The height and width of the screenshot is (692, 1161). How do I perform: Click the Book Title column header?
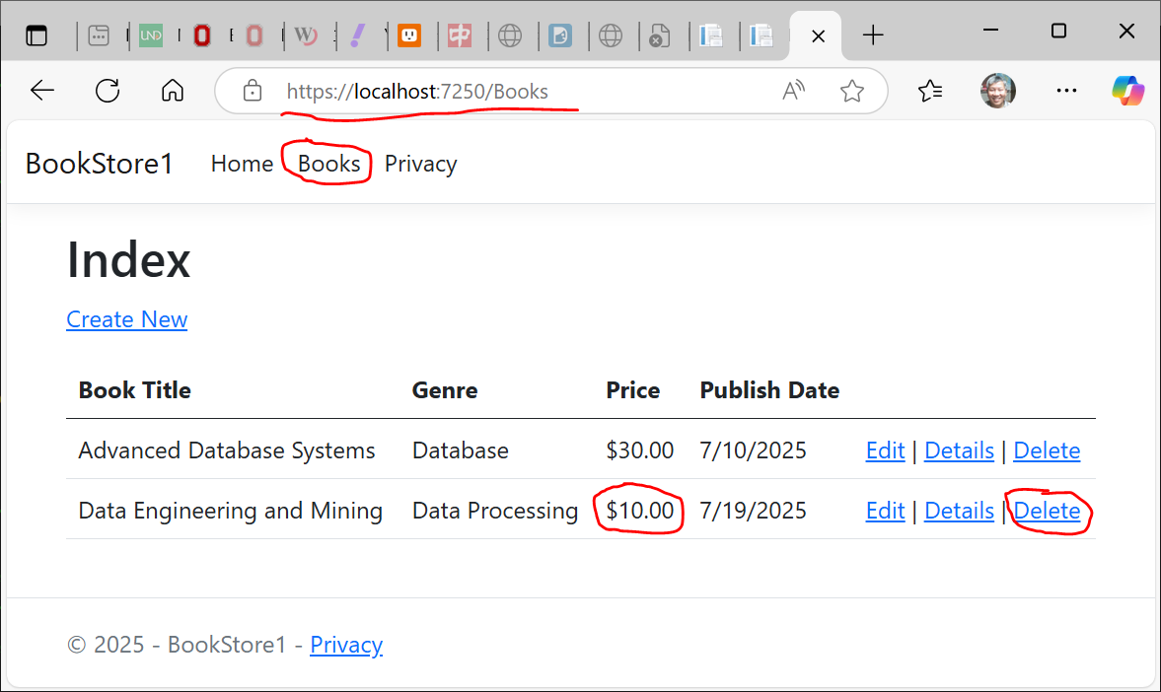135,390
